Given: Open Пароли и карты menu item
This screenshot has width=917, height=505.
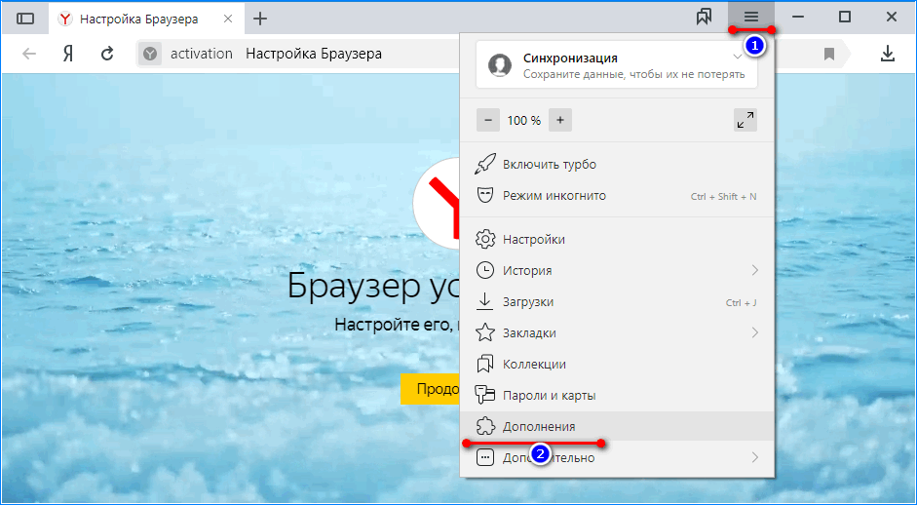Looking at the screenshot, I should click(x=618, y=396).
